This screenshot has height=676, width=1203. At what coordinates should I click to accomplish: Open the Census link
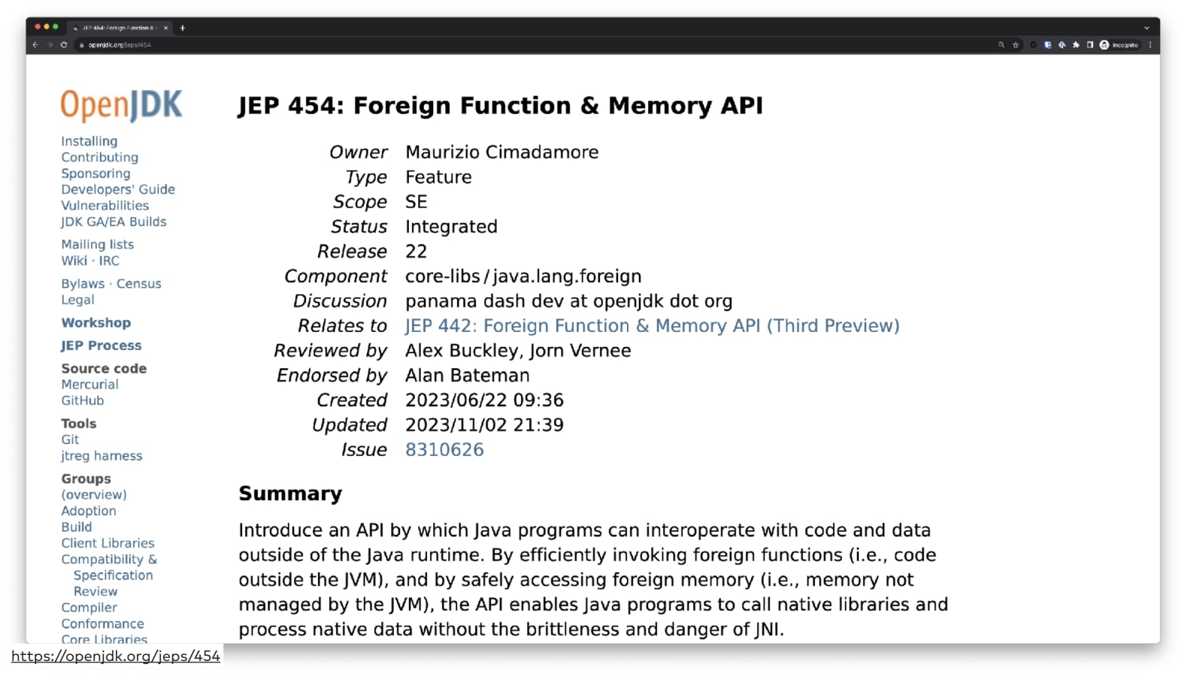138,284
